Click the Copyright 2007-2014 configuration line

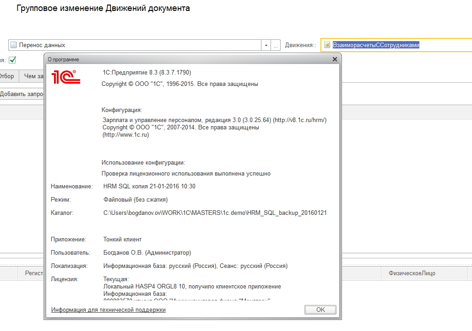tap(181, 127)
